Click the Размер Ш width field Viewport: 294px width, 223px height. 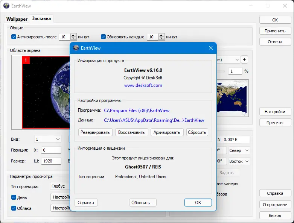click(x=51, y=161)
